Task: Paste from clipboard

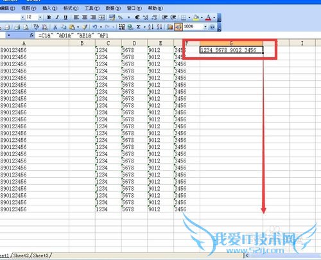Action: (x=72, y=27)
